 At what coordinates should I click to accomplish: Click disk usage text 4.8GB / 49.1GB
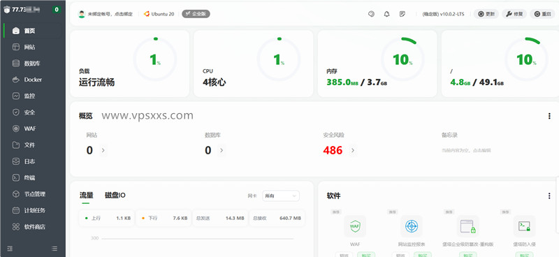[x=477, y=82]
